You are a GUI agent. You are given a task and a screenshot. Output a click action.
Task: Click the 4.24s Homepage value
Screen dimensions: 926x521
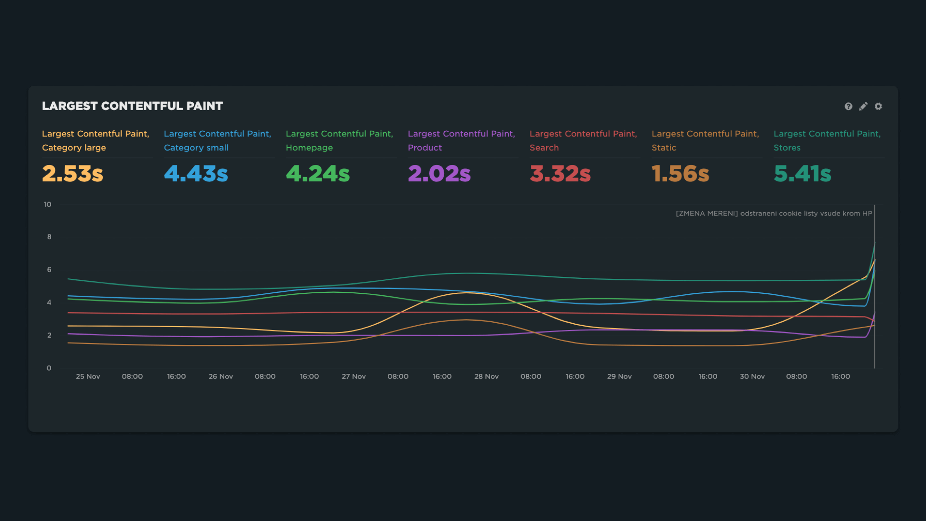pyautogui.click(x=318, y=174)
